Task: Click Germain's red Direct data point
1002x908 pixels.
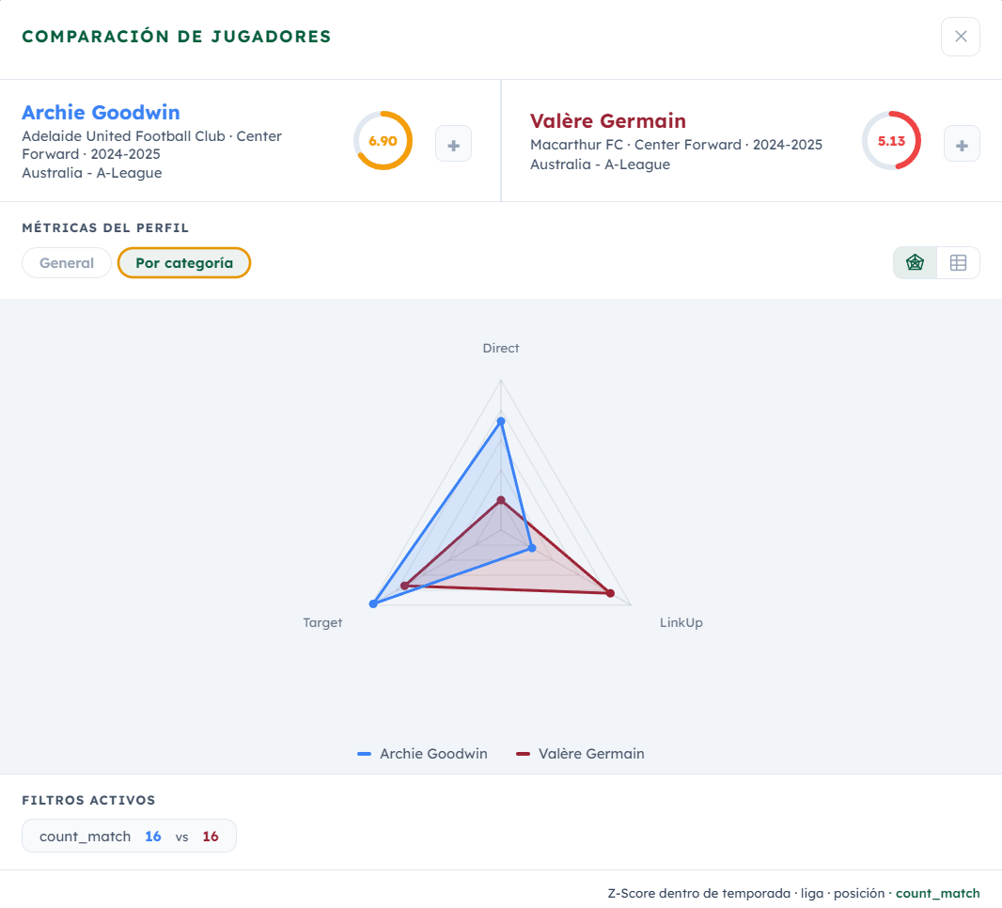Action: (x=501, y=500)
